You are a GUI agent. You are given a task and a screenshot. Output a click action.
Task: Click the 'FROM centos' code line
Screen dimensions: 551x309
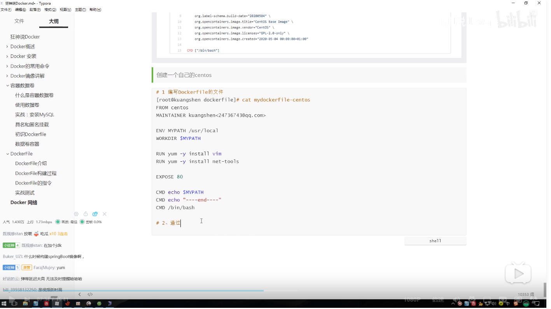[x=172, y=108]
